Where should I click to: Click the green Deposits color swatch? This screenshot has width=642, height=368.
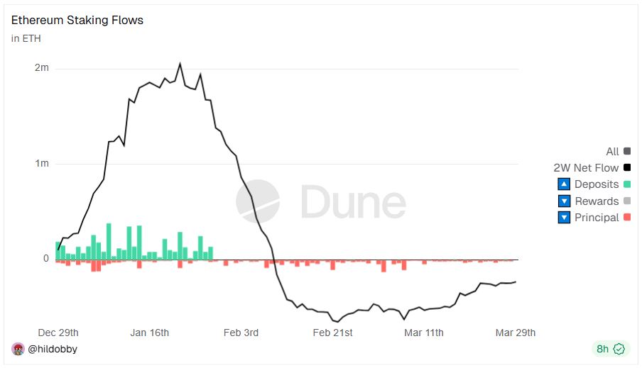[x=626, y=184]
